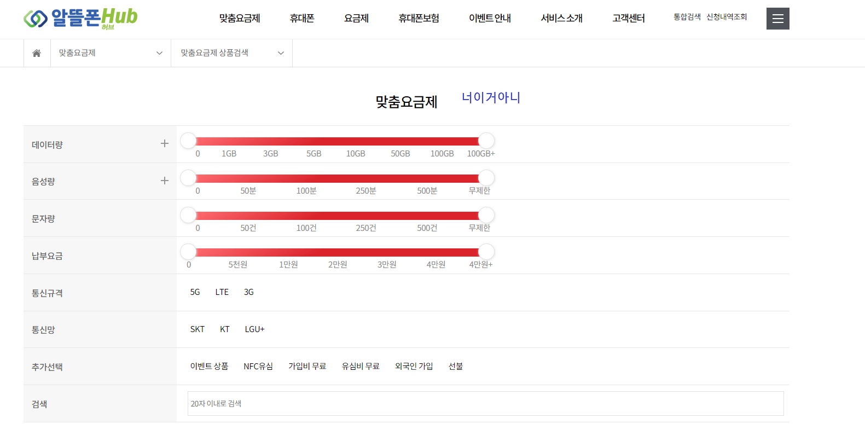Click the 데이터량 slider left handle
The height and width of the screenshot is (424, 865).
pos(188,141)
